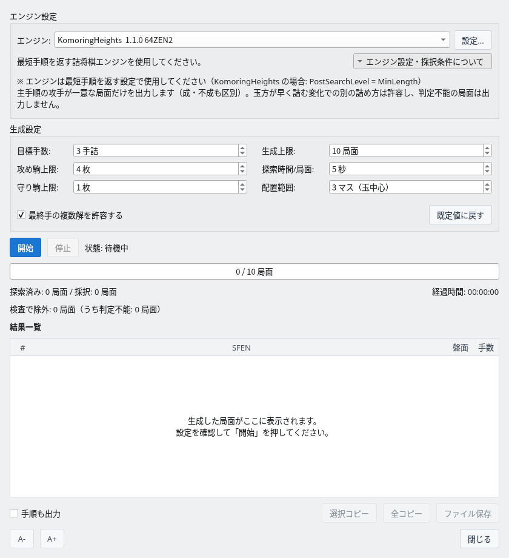Start generation with 開始 button
Viewport: 509px width, 558px height.
tap(25, 247)
